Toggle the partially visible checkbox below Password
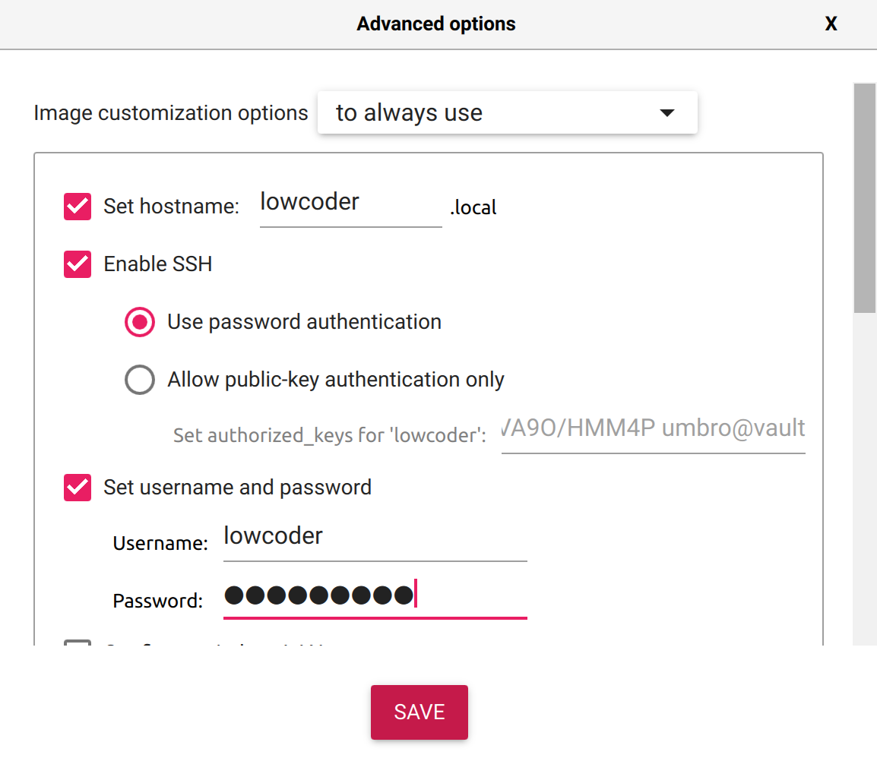Viewport: 877px width, 761px height. coord(78,644)
